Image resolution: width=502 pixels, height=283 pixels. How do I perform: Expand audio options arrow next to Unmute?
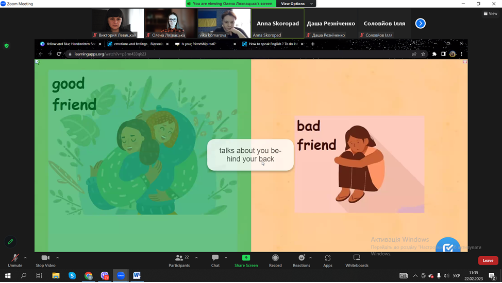(x=25, y=258)
